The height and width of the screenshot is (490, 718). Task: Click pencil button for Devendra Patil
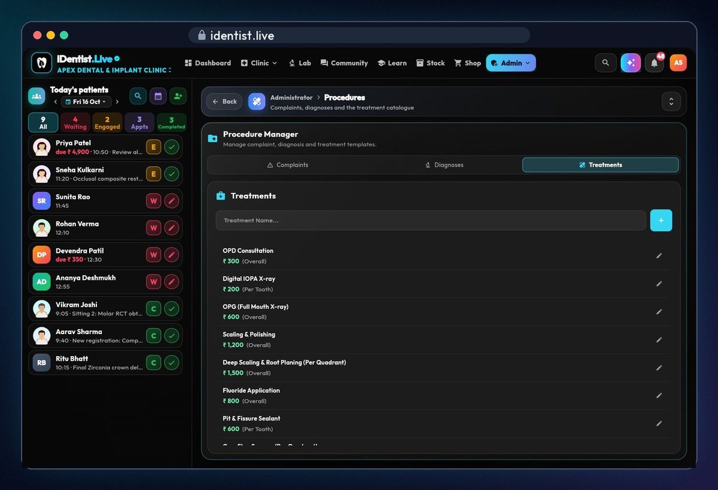[172, 255]
